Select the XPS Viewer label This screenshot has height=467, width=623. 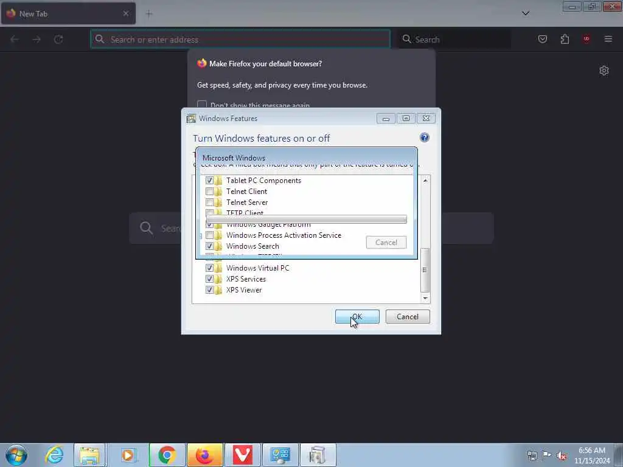244,290
